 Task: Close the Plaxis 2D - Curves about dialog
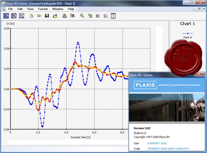click(199, 74)
